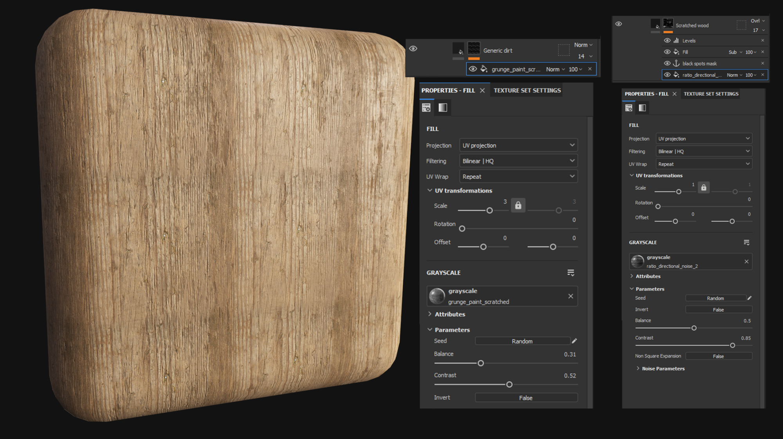
Task: Click the lock icon between Scale sliders
Action: click(518, 205)
